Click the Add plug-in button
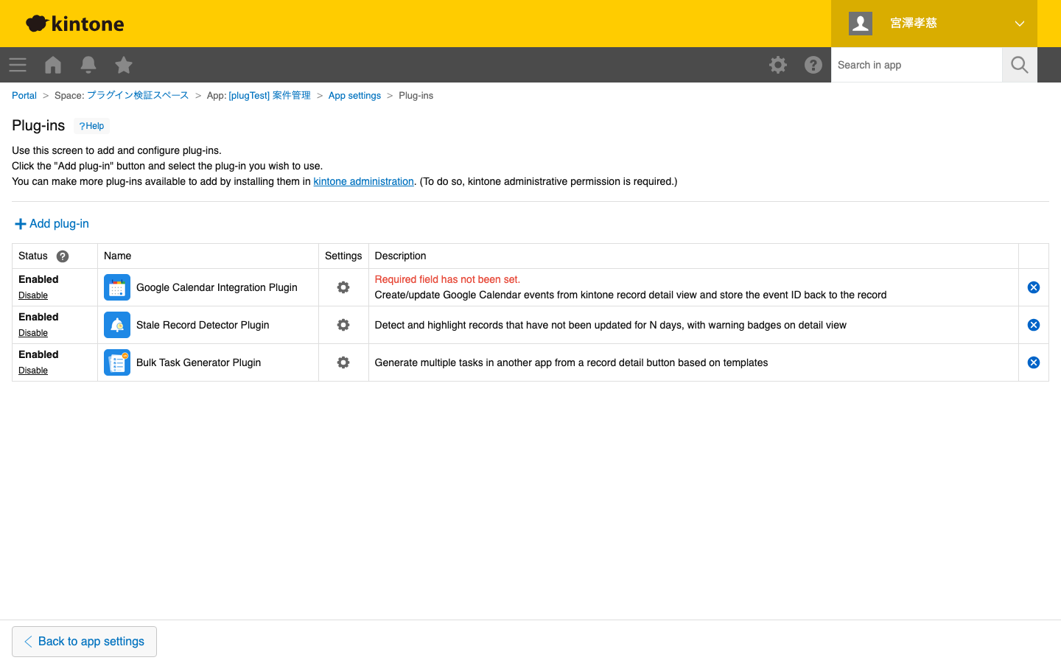Image resolution: width=1061 pixels, height=663 pixels. 52,224
